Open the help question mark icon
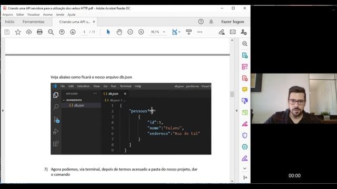The height and width of the screenshot is (189, 337). (201, 22)
